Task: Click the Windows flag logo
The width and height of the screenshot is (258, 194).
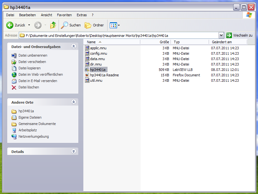Action: pos(249,15)
